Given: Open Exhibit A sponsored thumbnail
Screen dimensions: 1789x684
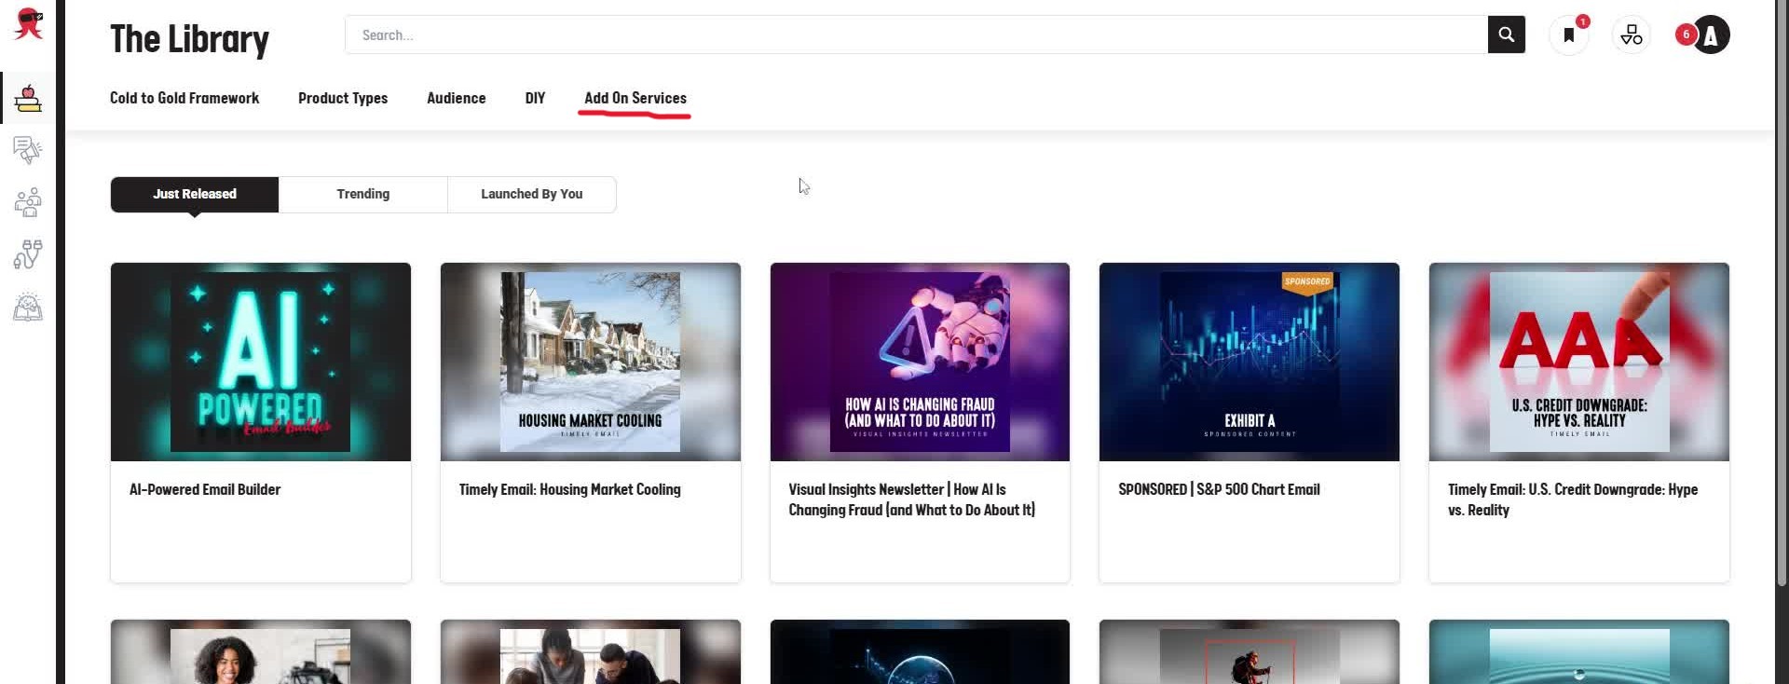Looking at the screenshot, I should (1250, 362).
